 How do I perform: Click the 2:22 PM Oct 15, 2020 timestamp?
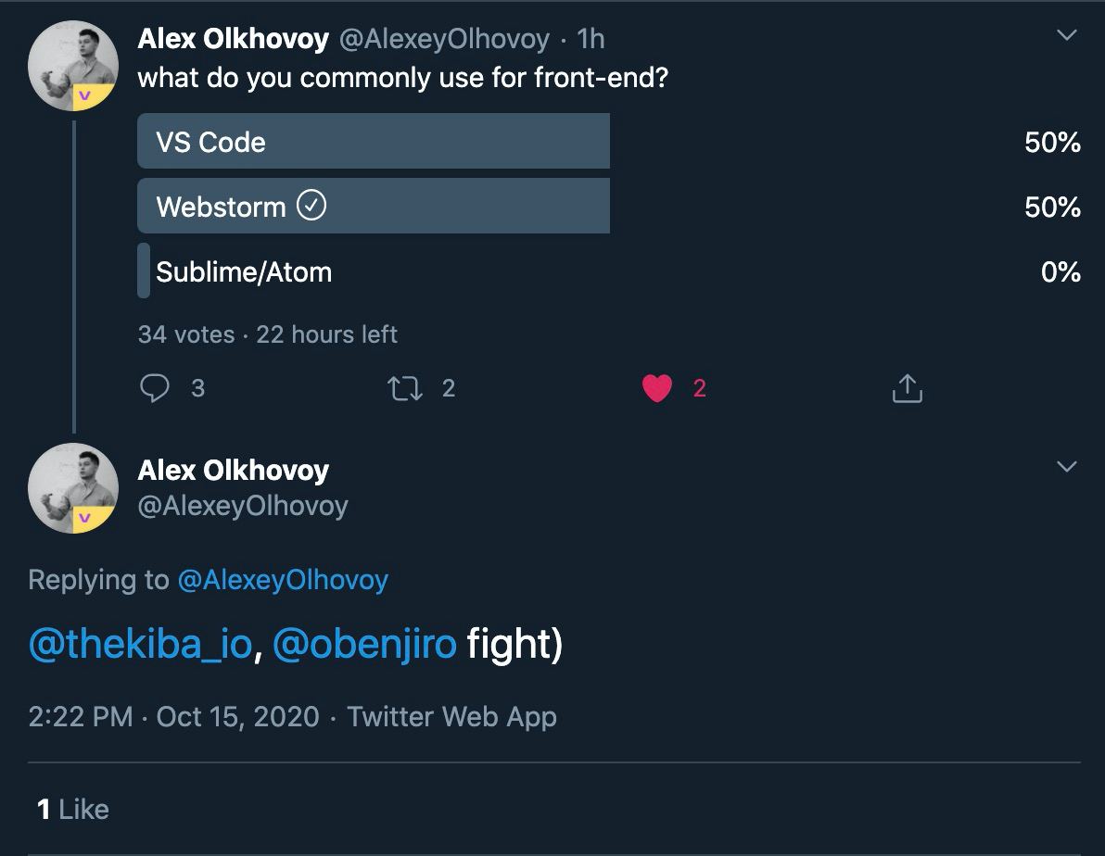tap(173, 717)
